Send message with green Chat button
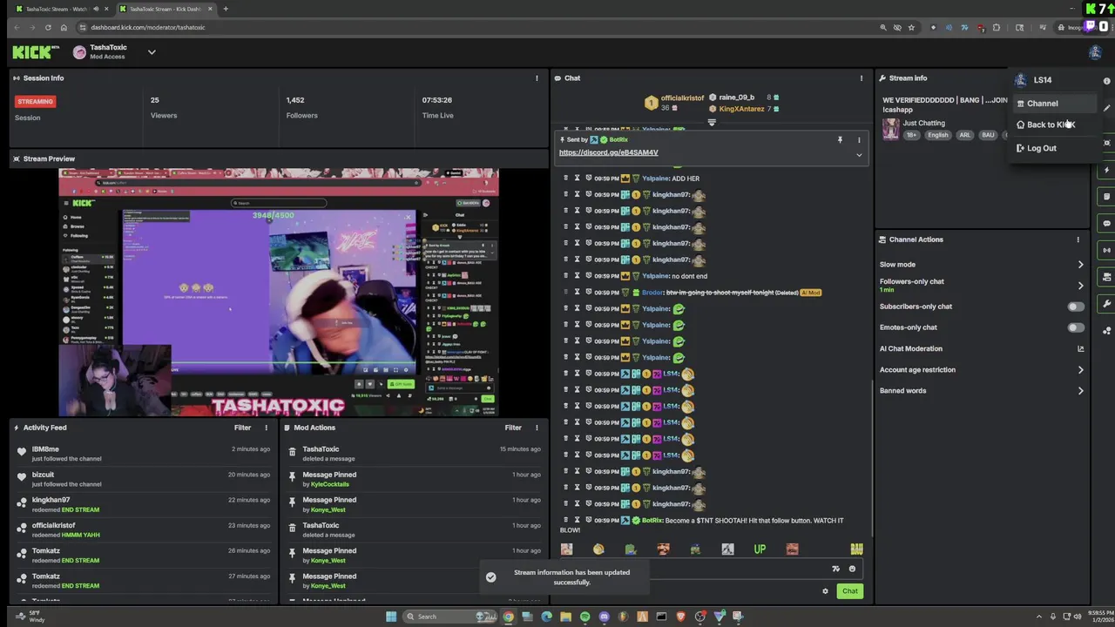Viewport: 1115px width, 627px height. click(849, 591)
